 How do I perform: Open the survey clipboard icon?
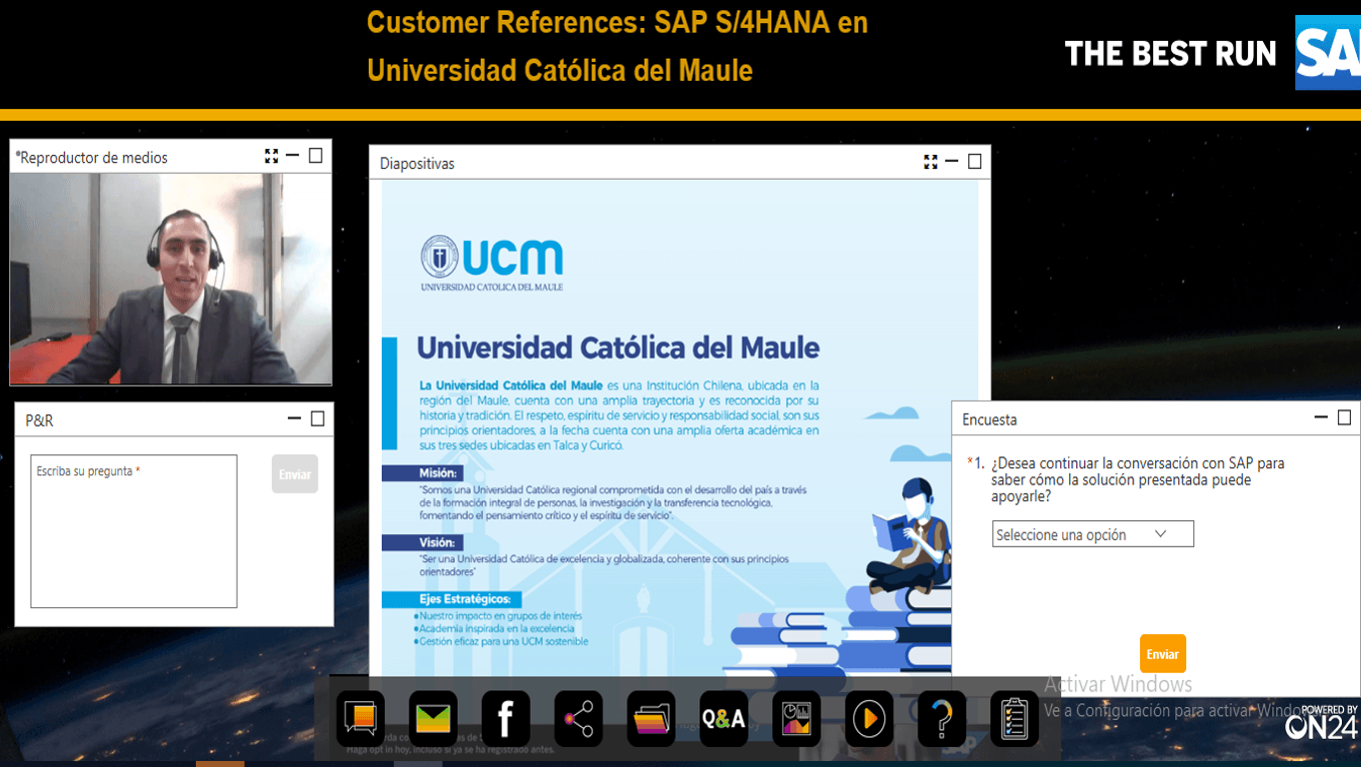[1014, 718]
